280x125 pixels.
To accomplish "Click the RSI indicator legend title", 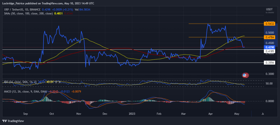I will 21,82.
